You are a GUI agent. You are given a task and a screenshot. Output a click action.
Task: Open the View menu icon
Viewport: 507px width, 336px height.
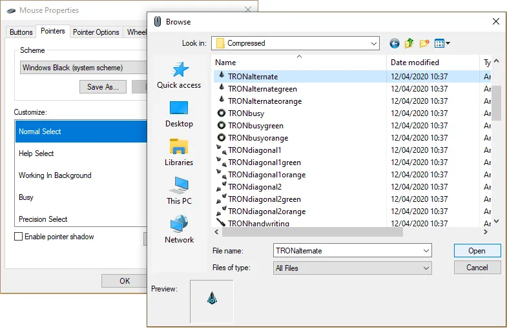(x=442, y=43)
